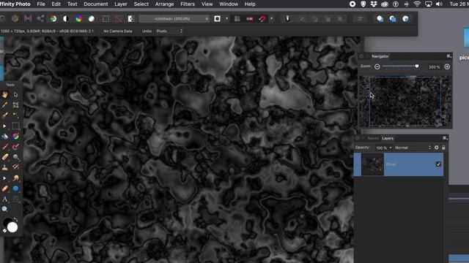Toggle the red Snapping magnet
The image size is (469, 263).
point(262,19)
